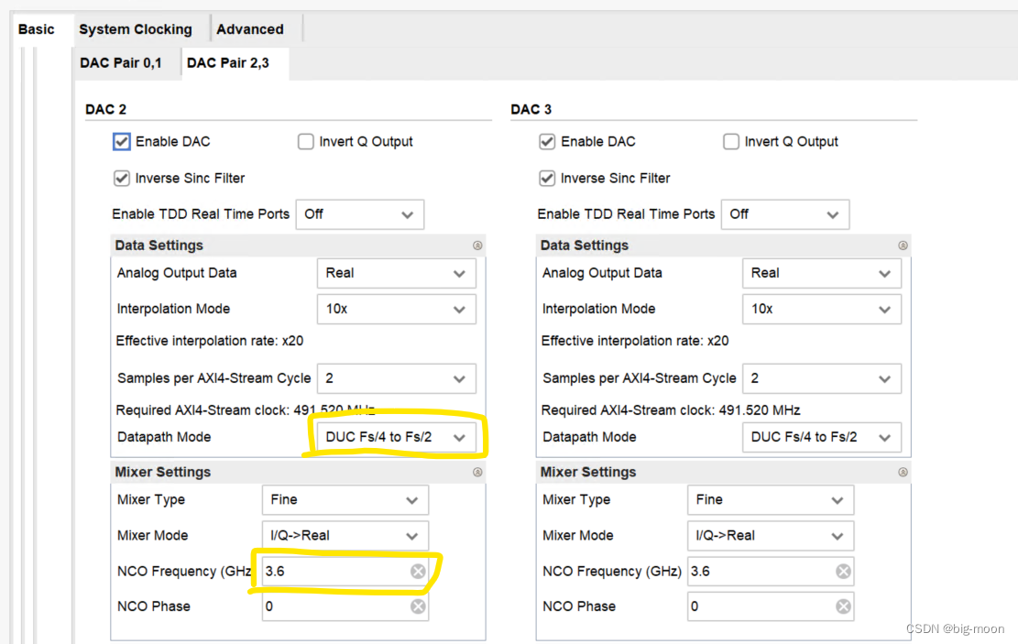1018x644 pixels.
Task: Uncheck Enable DAC for DAC 2
Action: (122, 141)
